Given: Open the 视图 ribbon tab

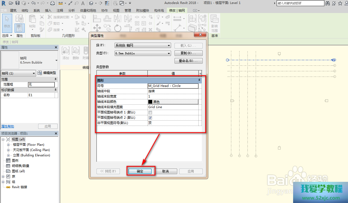Looking at the screenshot, I should [x=116, y=11].
